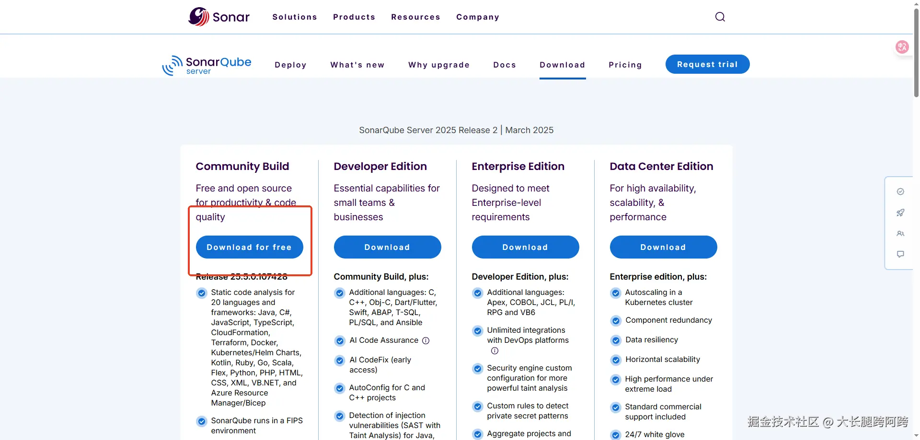Open the Solutions menu

pos(295,17)
